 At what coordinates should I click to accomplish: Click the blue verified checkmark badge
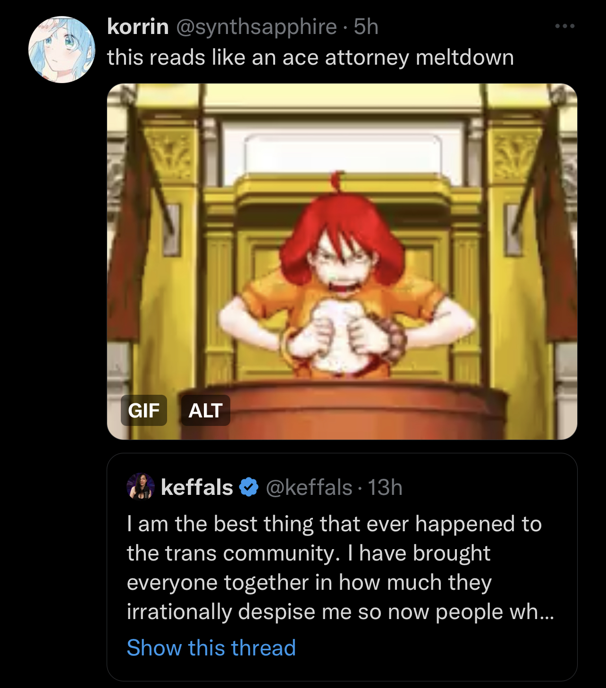249,487
